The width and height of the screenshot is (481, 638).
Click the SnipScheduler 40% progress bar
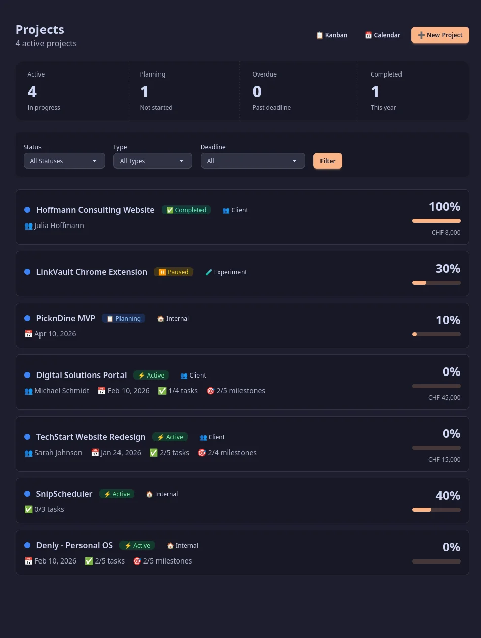(436, 510)
